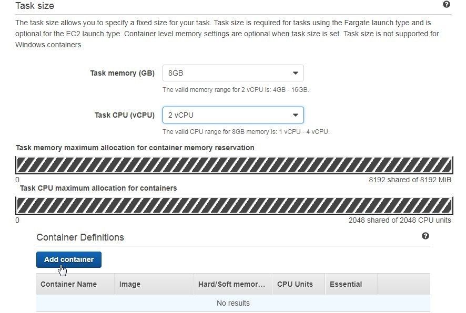Viewport: 466px width, 313px height.
Task: Open the Container Definitions help icon
Action: (x=426, y=236)
